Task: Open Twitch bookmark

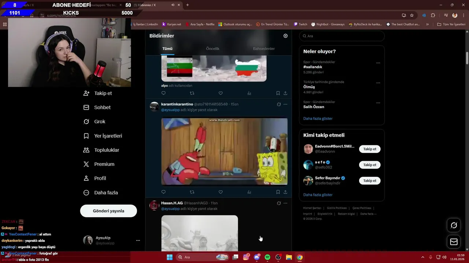Action: pyautogui.click(x=300, y=24)
